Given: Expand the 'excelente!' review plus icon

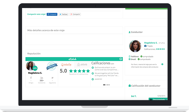Looking at the screenshot, I should coord(93,79).
